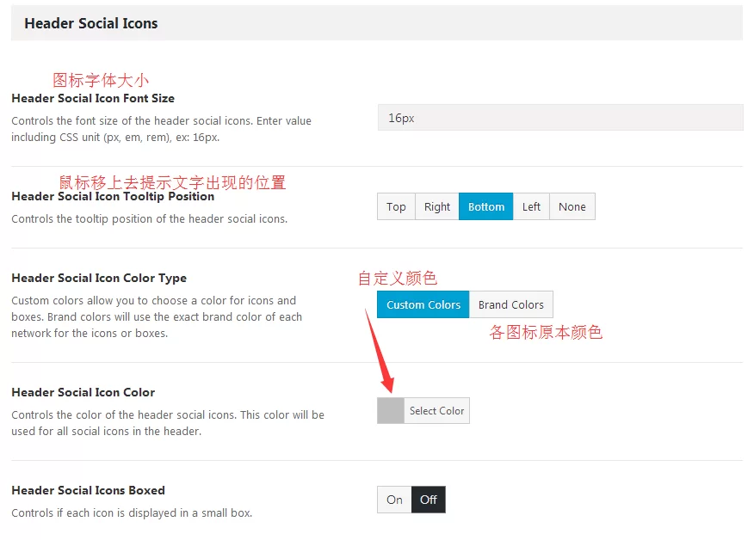The width and height of the screenshot is (754, 540).
Task: Select None for tooltip position
Action: [572, 206]
